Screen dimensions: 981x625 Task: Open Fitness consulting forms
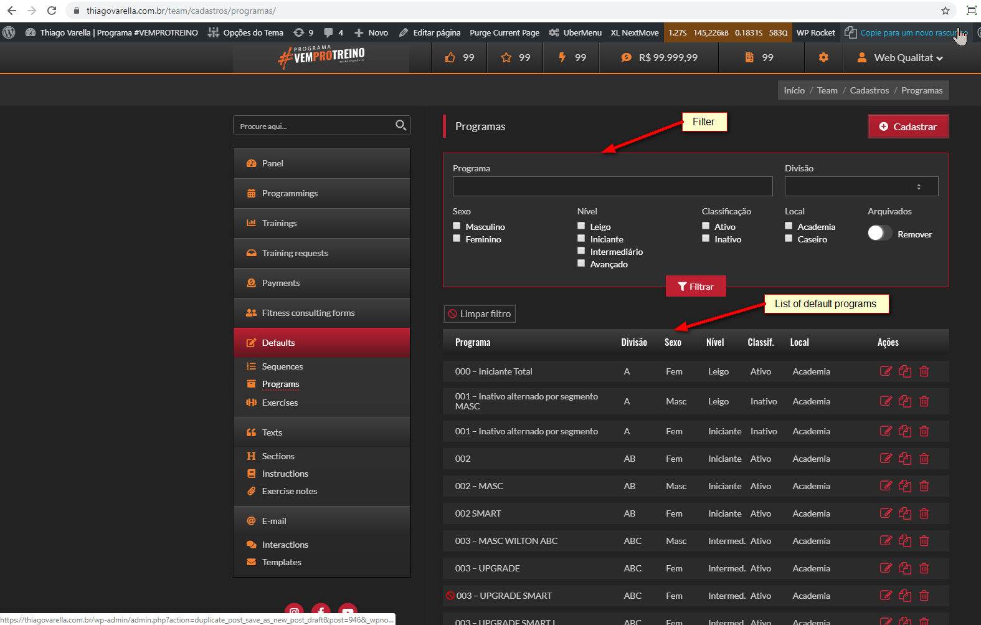(321, 313)
